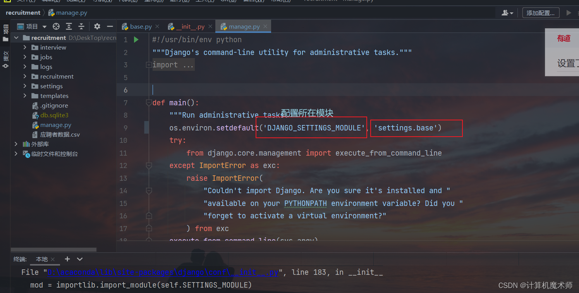Expand the templates folder

point(25,96)
